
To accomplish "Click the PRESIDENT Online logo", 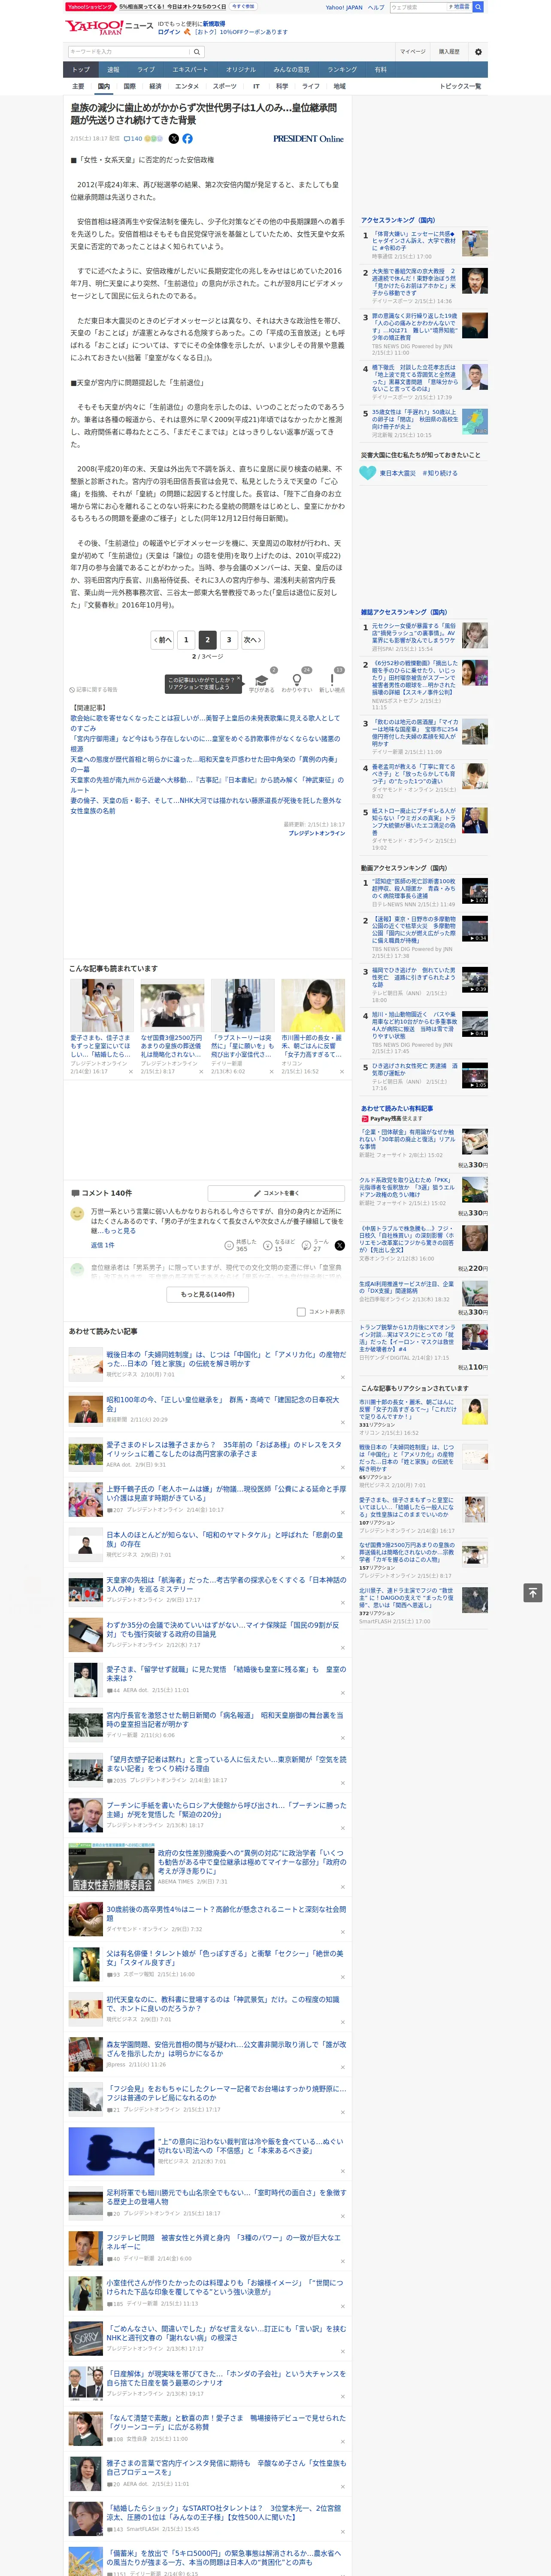I will point(308,139).
